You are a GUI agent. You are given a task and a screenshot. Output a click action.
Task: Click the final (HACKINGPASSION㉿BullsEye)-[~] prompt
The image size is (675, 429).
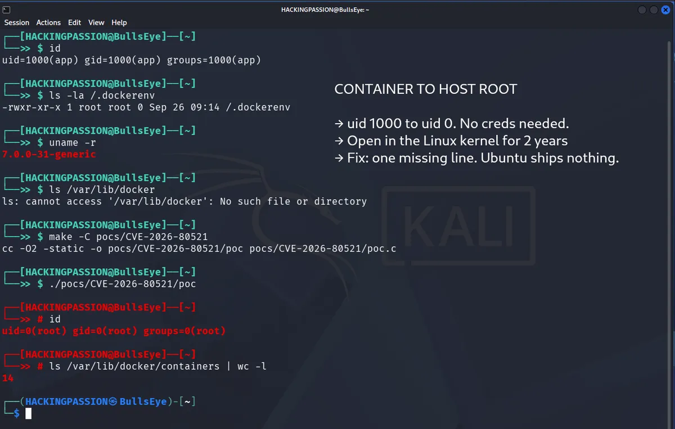click(x=100, y=401)
